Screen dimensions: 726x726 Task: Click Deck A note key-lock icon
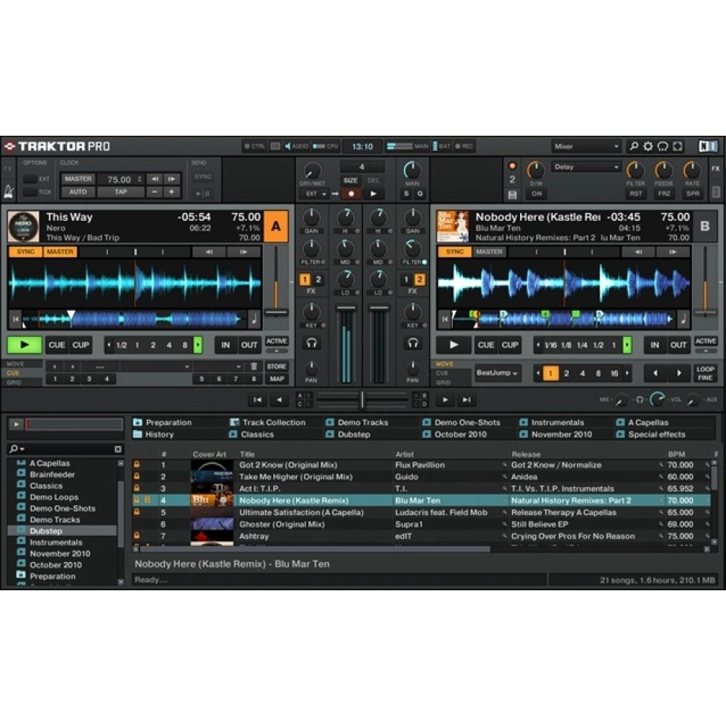point(254,319)
